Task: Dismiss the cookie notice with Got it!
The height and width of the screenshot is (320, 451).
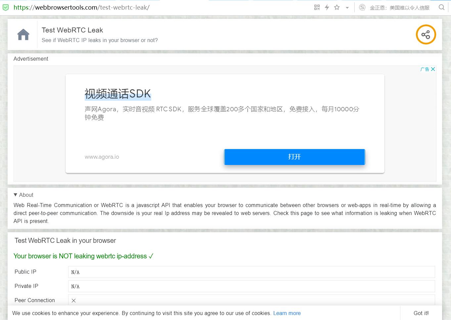Action: tap(421, 313)
